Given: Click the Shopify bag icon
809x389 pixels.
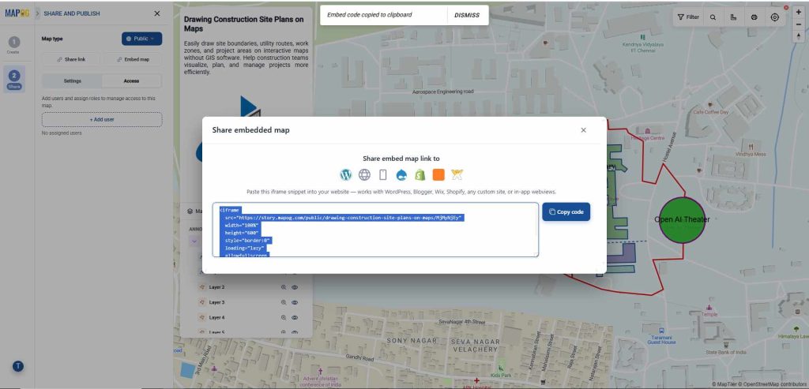Looking at the screenshot, I should [420, 175].
